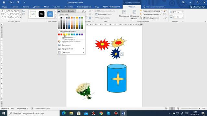Pick dark blue standard color swatch
207x116 pixels.
point(80,34)
